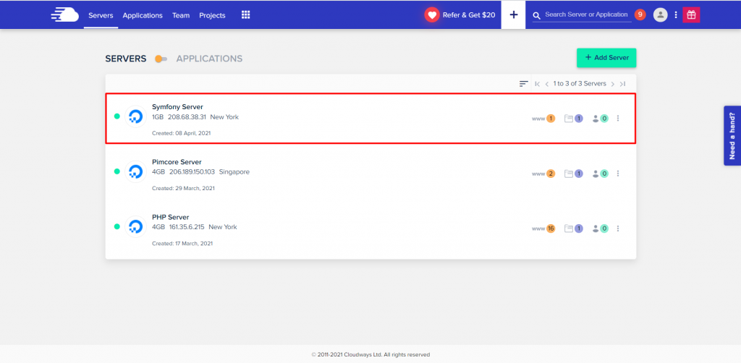Toggle Servers/Applications view switch
The height and width of the screenshot is (363, 741).
coord(161,59)
